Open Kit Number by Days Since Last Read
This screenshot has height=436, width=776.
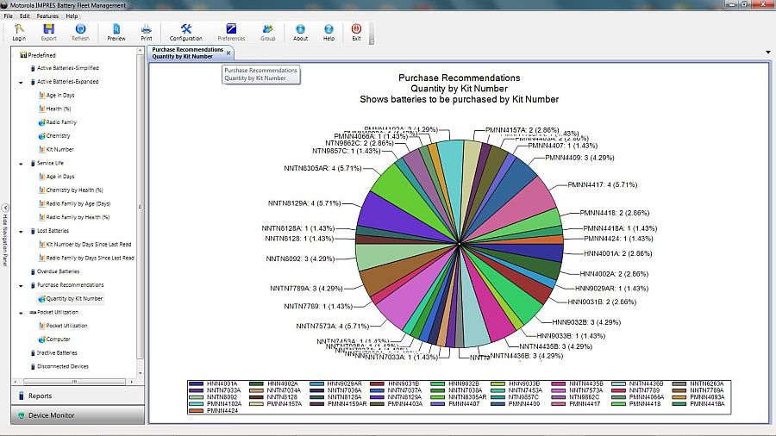(x=84, y=244)
